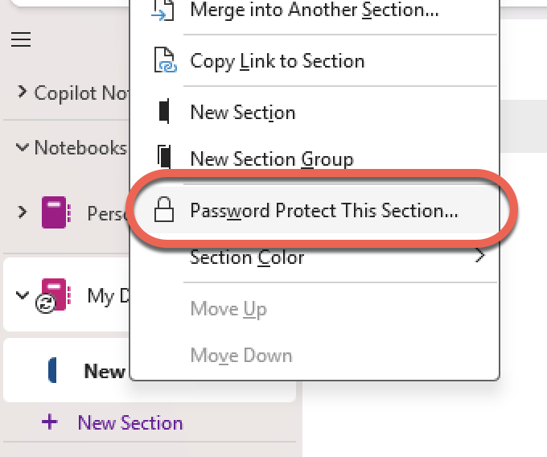Click the Copy Link to Section icon
The width and height of the screenshot is (547, 457).
(x=166, y=60)
